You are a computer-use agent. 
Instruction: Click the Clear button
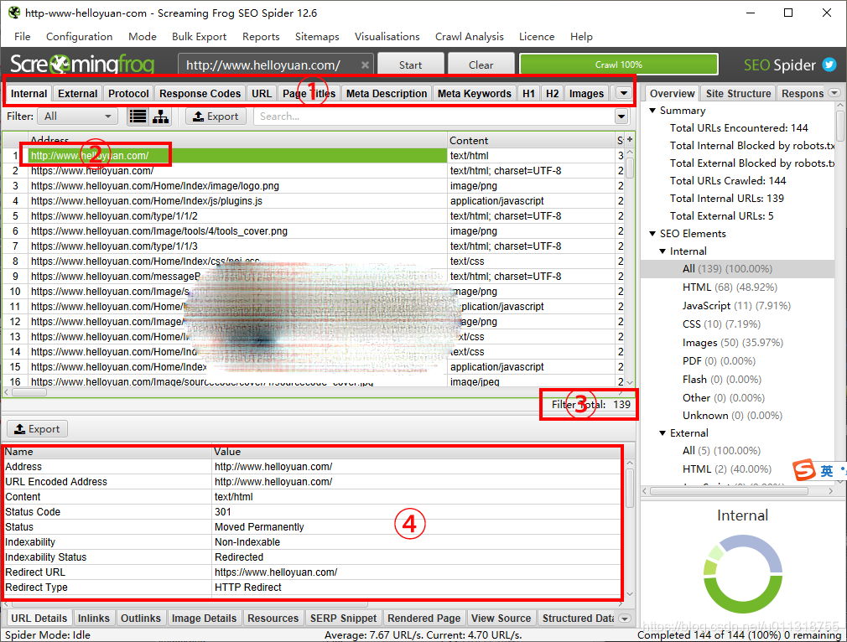click(x=481, y=65)
